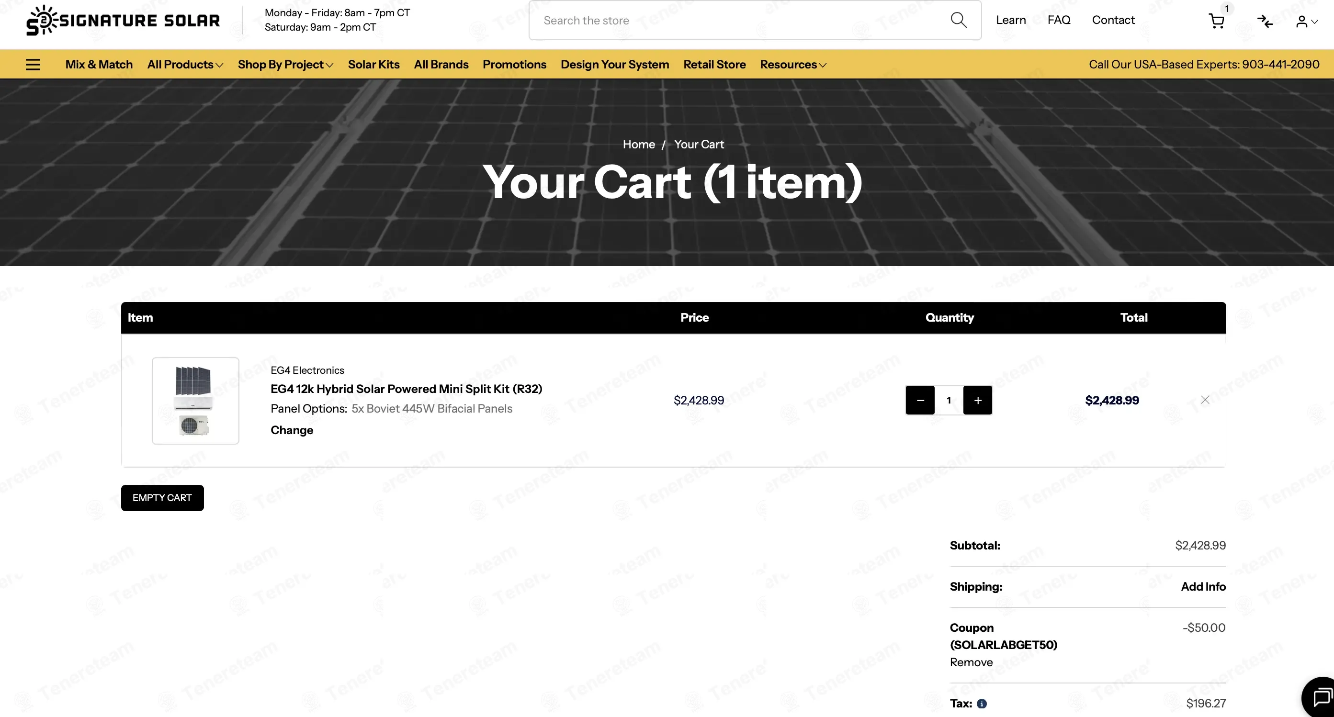Open the Retail Store menu item

[x=714, y=65]
